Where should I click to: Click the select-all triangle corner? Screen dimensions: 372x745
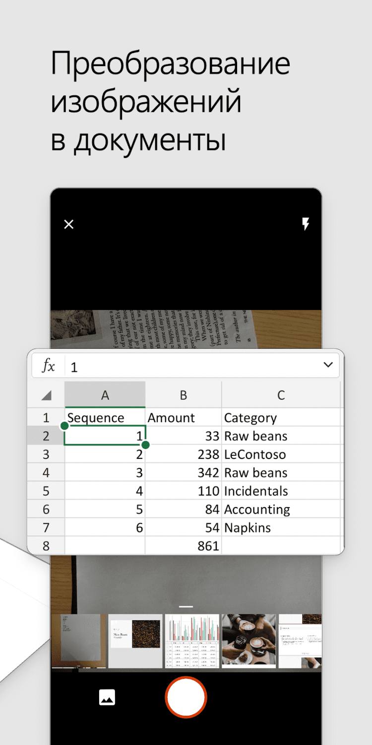(x=46, y=395)
